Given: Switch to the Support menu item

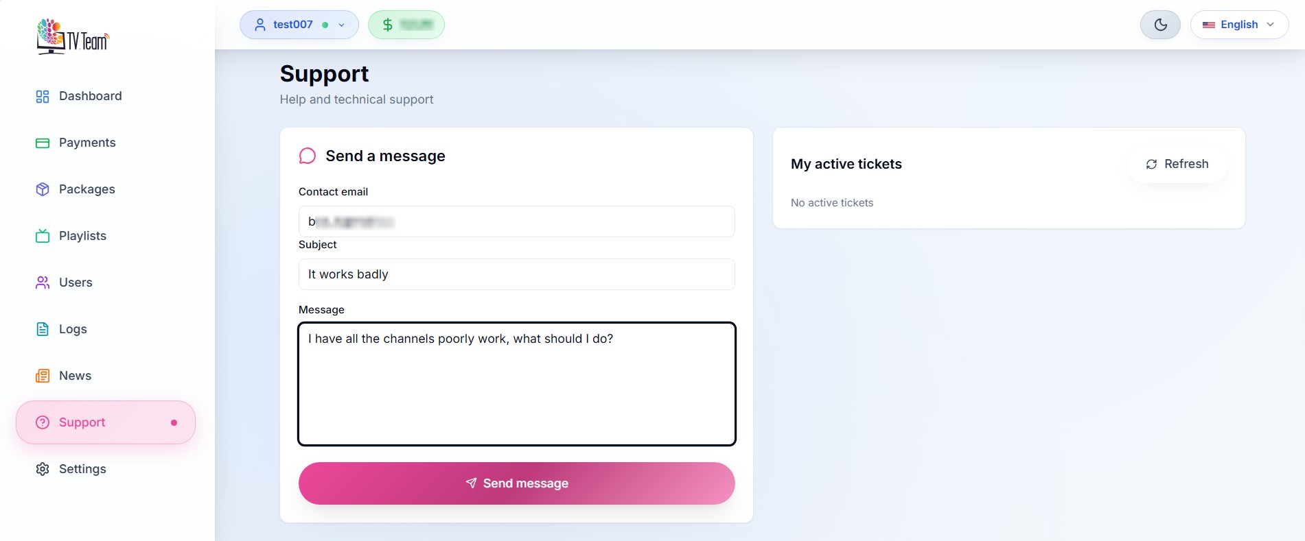Looking at the screenshot, I should tap(82, 422).
